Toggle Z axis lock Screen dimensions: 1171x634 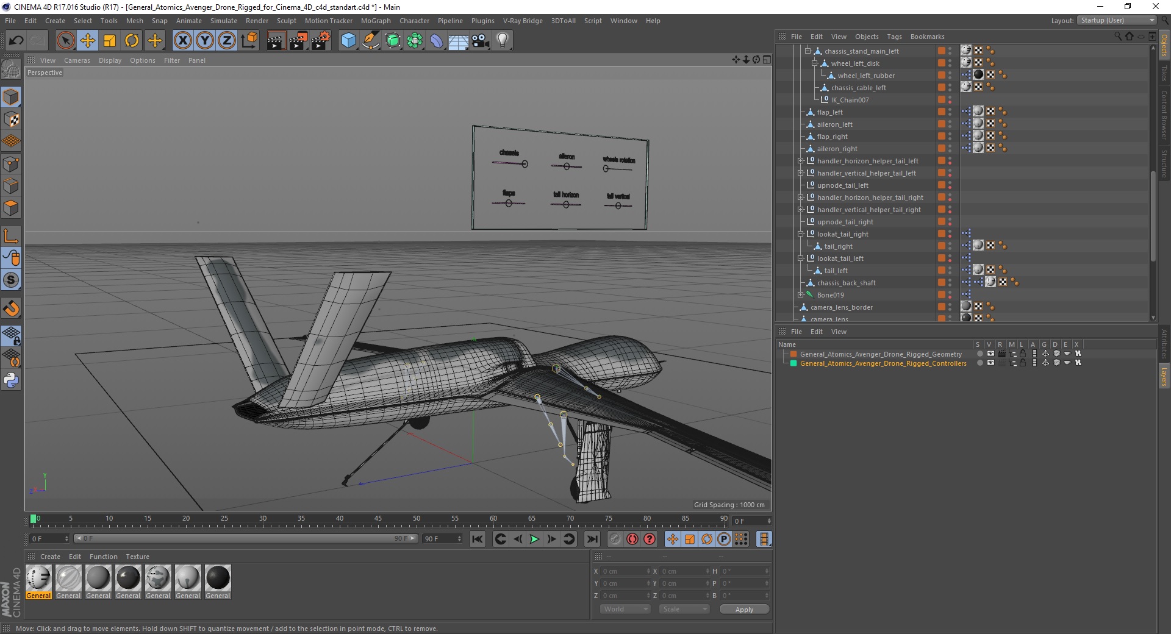click(x=227, y=41)
